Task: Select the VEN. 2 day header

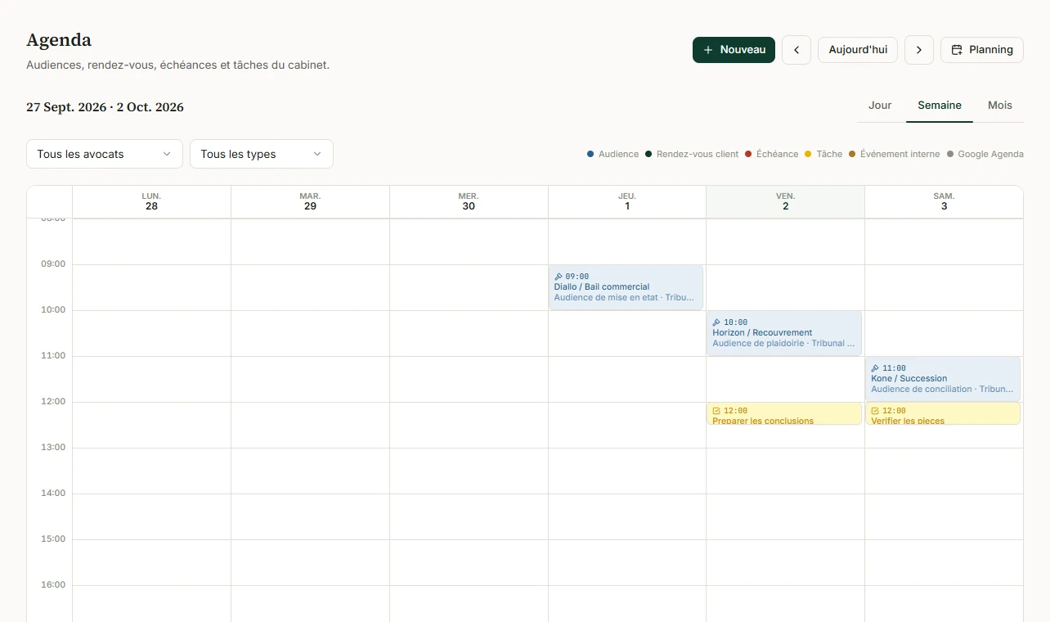Action: coord(785,201)
